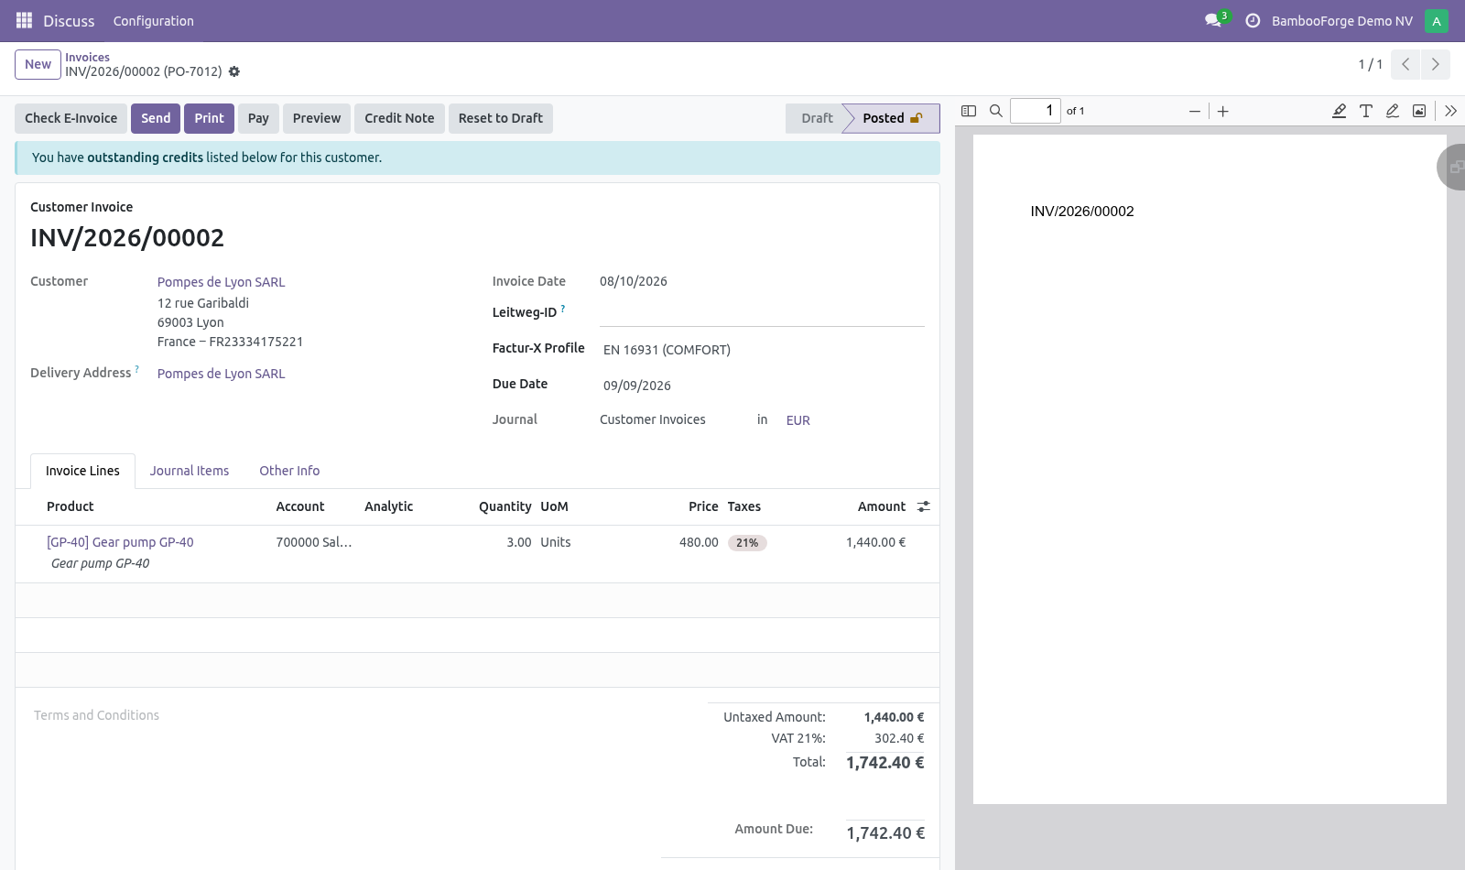Click the Leitweg-ID help question mark
Image resolution: width=1465 pixels, height=870 pixels.
[x=563, y=309]
